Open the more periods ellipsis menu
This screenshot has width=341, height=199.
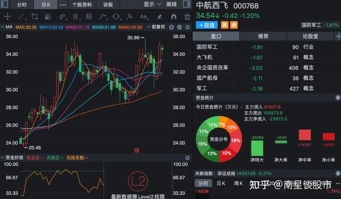point(63,4)
